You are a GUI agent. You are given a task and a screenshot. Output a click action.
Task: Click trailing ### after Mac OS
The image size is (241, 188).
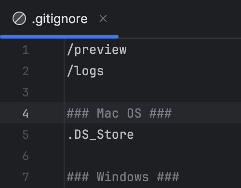pyautogui.click(x=161, y=113)
